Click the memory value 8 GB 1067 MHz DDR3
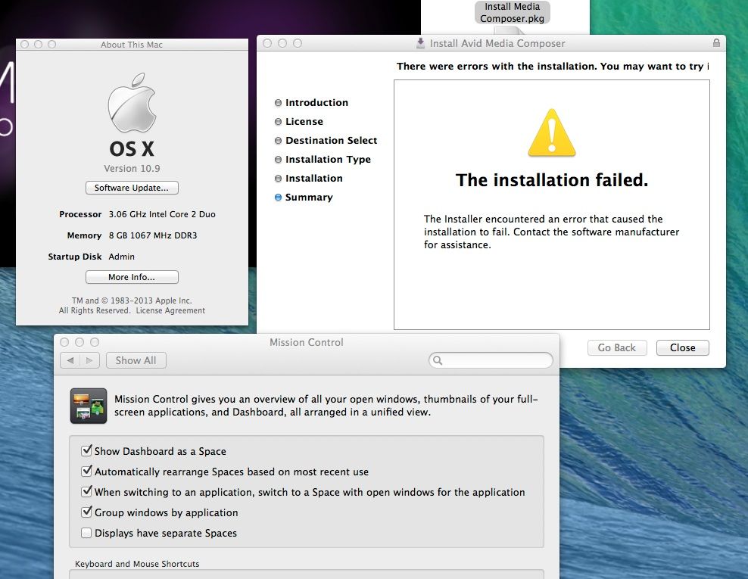This screenshot has height=579, width=748. pyautogui.click(x=153, y=235)
